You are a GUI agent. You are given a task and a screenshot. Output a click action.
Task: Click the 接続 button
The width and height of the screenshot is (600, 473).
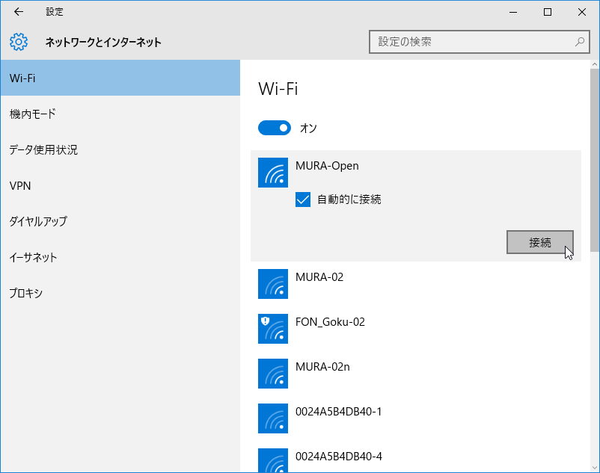pos(540,242)
